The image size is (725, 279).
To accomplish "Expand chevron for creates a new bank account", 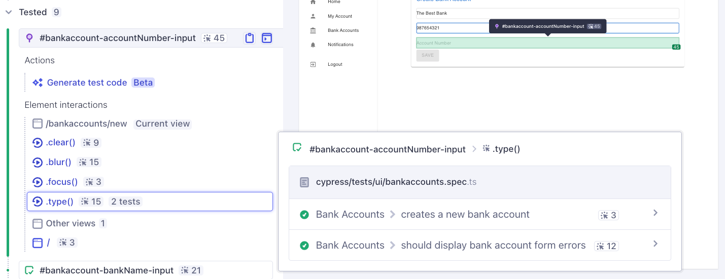I will click(655, 213).
